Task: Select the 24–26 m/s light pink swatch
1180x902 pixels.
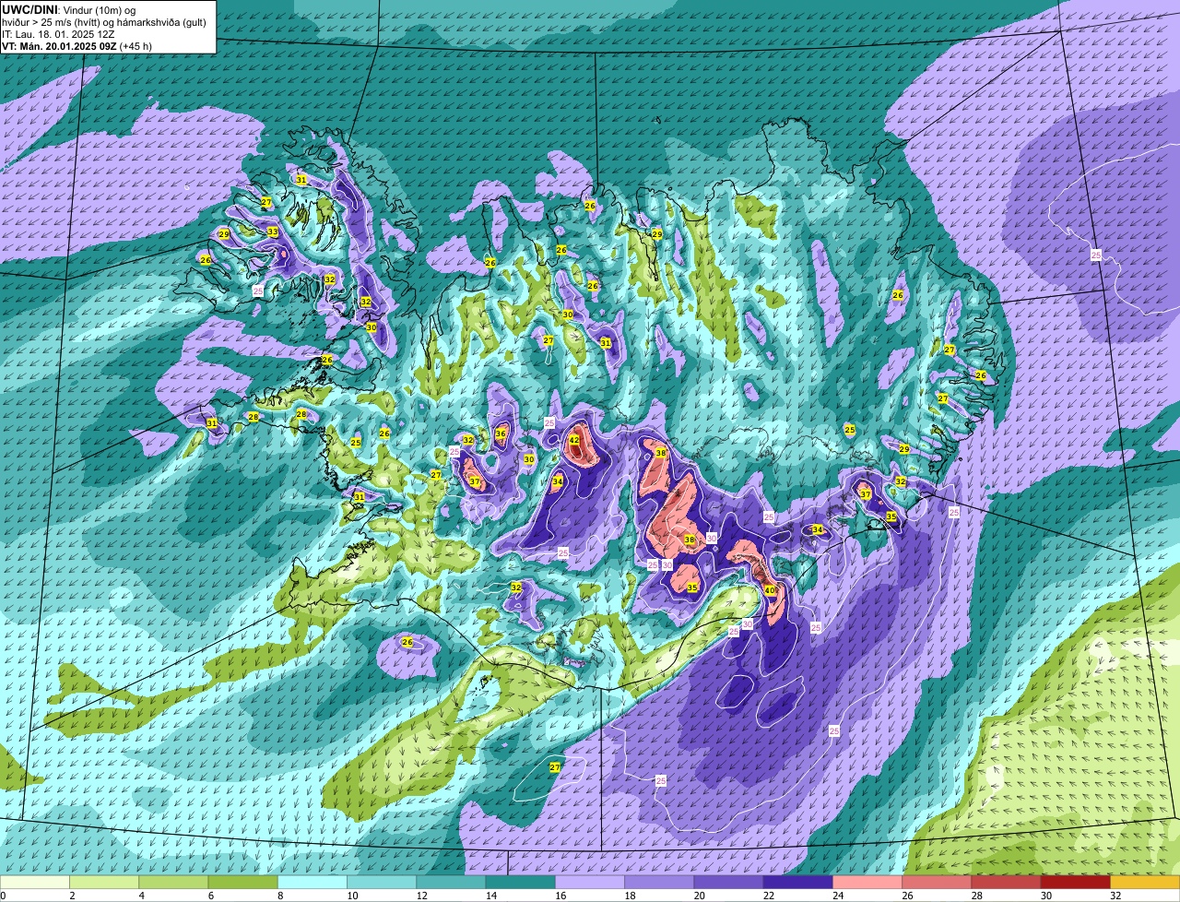Action: click(x=867, y=882)
